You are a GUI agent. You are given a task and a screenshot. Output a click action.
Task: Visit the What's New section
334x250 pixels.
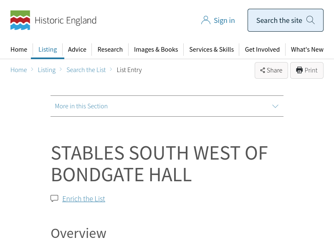[x=307, y=50]
